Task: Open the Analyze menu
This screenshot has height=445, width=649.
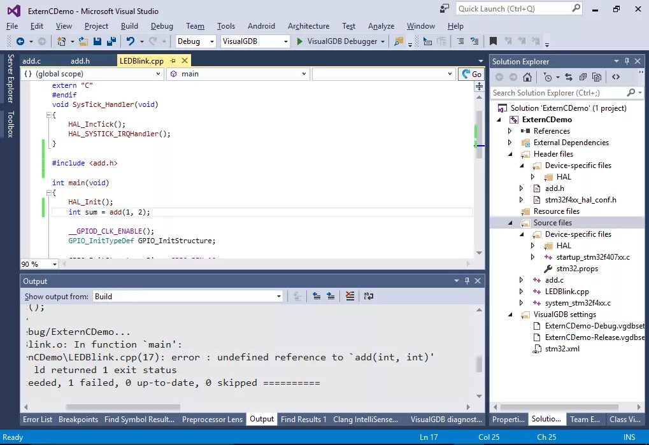Action: 382,26
